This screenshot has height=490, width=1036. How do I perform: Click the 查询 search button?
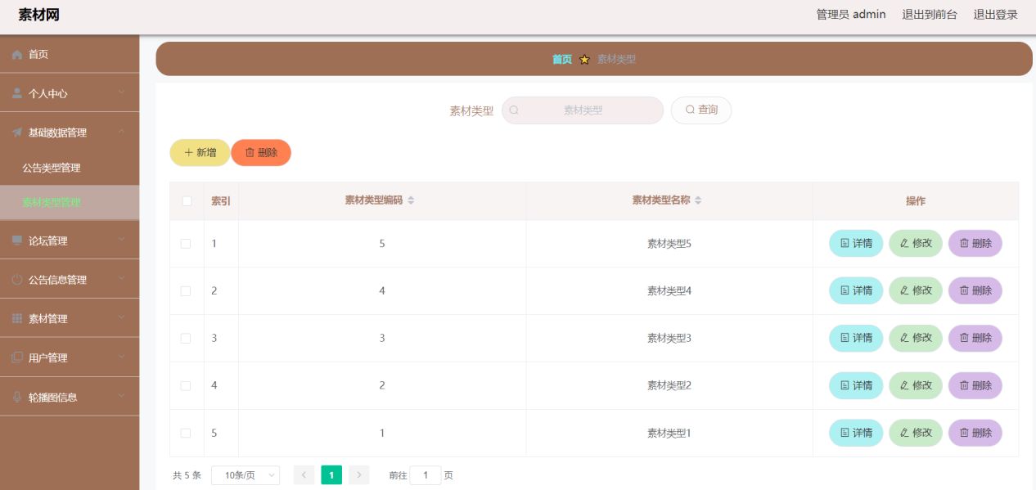(x=701, y=110)
